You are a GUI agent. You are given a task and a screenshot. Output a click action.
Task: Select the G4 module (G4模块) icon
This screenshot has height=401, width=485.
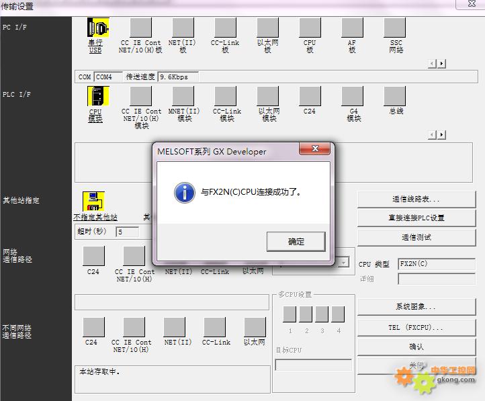[x=352, y=96]
